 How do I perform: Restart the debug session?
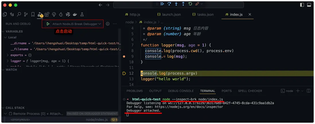click(x=190, y=4)
